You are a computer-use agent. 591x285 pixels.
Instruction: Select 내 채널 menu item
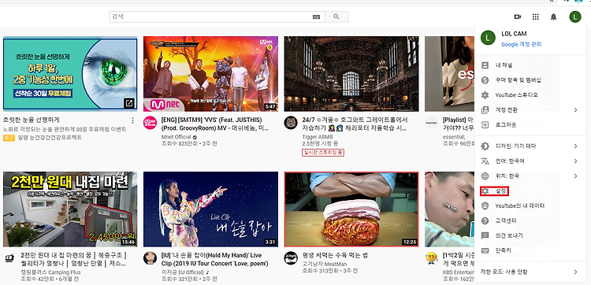530,65
